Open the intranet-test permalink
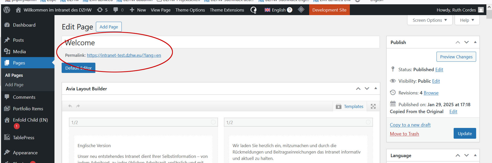Screen dimensions: 492x163 [x=124, y=55]
